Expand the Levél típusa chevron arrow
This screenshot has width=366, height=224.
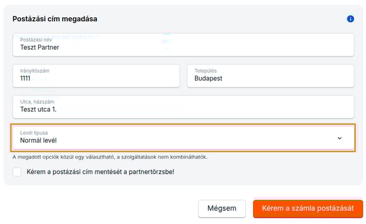tap(339, 138)
